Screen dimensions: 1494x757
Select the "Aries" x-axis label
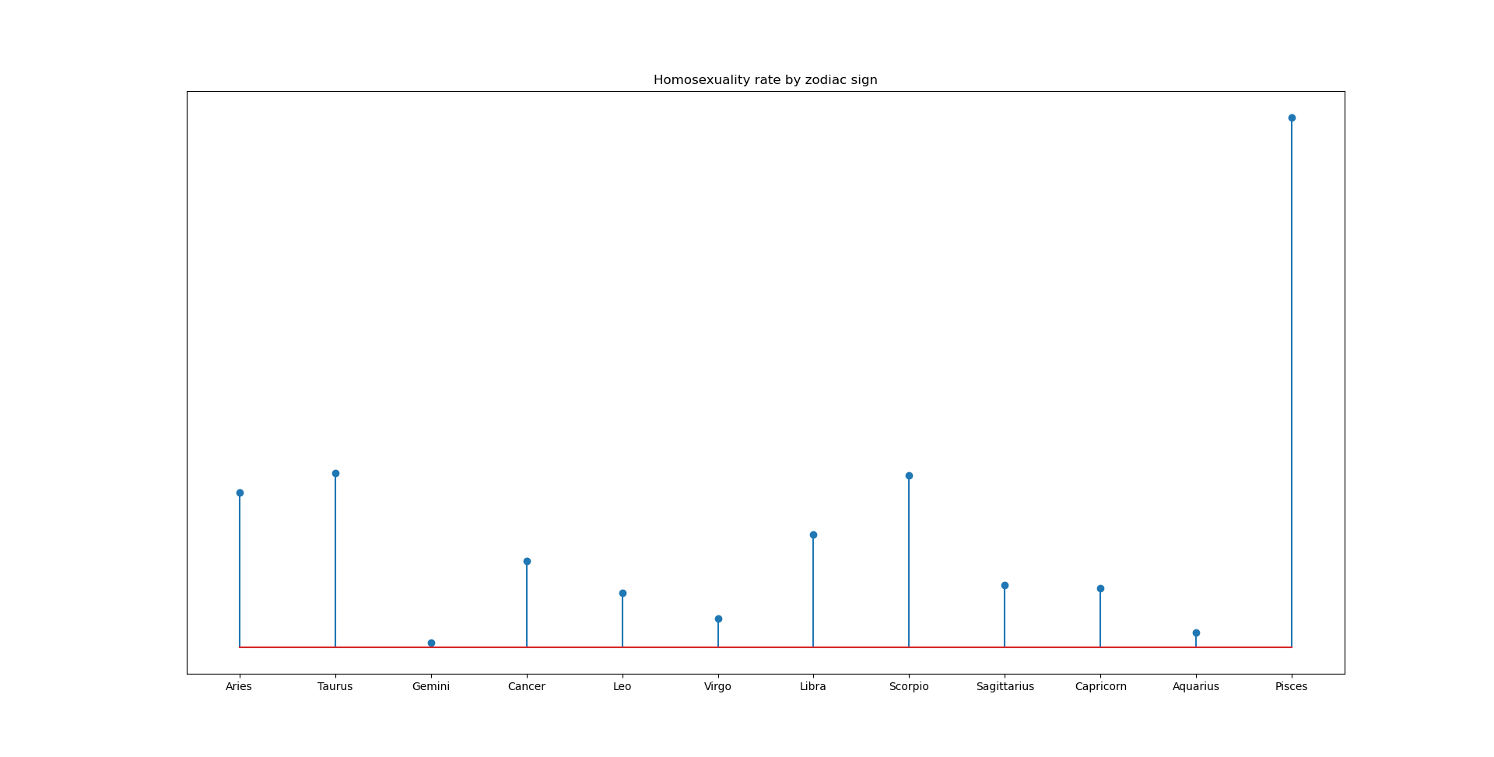click(x=239, y=686)
